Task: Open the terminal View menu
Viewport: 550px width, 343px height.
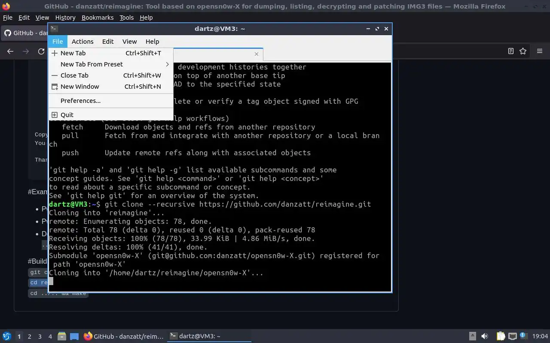Action: point(129,42)
